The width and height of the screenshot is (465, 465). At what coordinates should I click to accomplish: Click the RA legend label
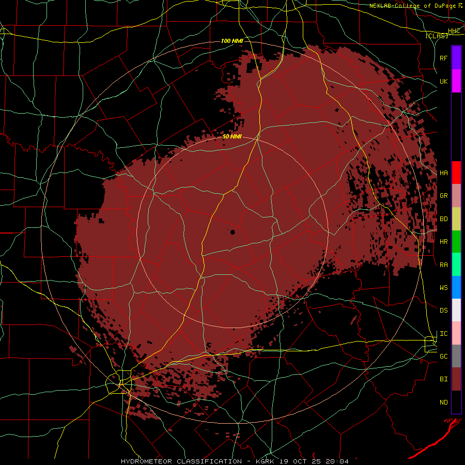pos(443,265)
